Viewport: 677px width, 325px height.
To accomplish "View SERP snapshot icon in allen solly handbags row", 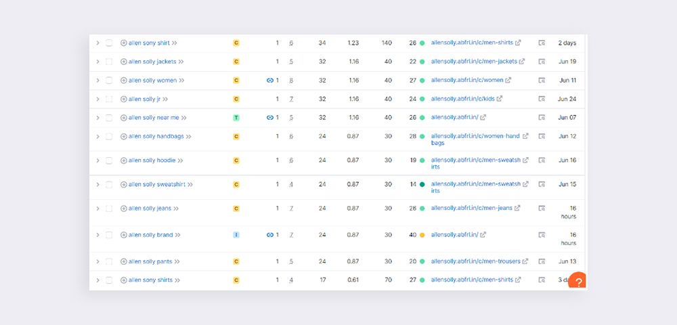I will 542,136.
